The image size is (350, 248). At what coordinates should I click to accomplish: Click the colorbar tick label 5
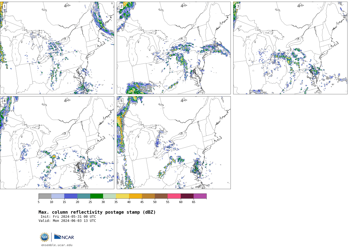coord(39,202)
